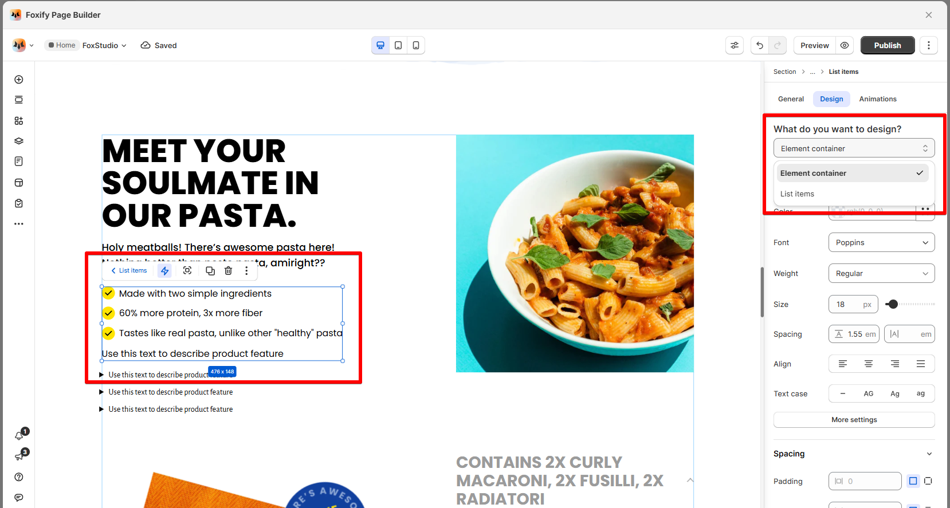Viewport: 950px width, 508px height.
Task: Click the Publish button
Action: 888,45
